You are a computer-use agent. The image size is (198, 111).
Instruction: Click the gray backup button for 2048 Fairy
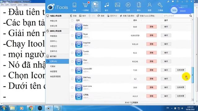[x=166, y=79]
